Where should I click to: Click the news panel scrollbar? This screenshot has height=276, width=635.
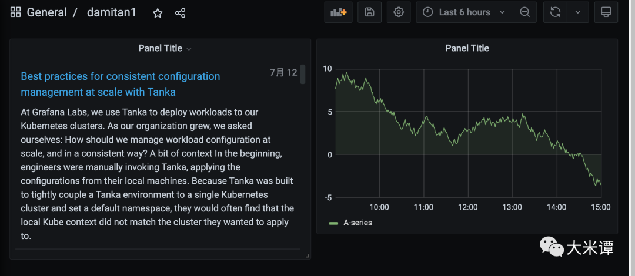point(302,74)
